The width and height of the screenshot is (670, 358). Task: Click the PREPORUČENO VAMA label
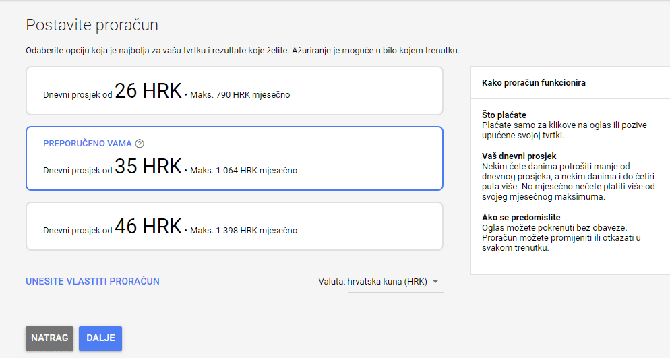[88, 144]
